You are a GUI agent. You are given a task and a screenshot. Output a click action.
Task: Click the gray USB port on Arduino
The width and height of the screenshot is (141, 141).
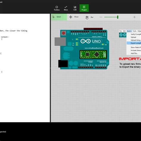(60, 42)
